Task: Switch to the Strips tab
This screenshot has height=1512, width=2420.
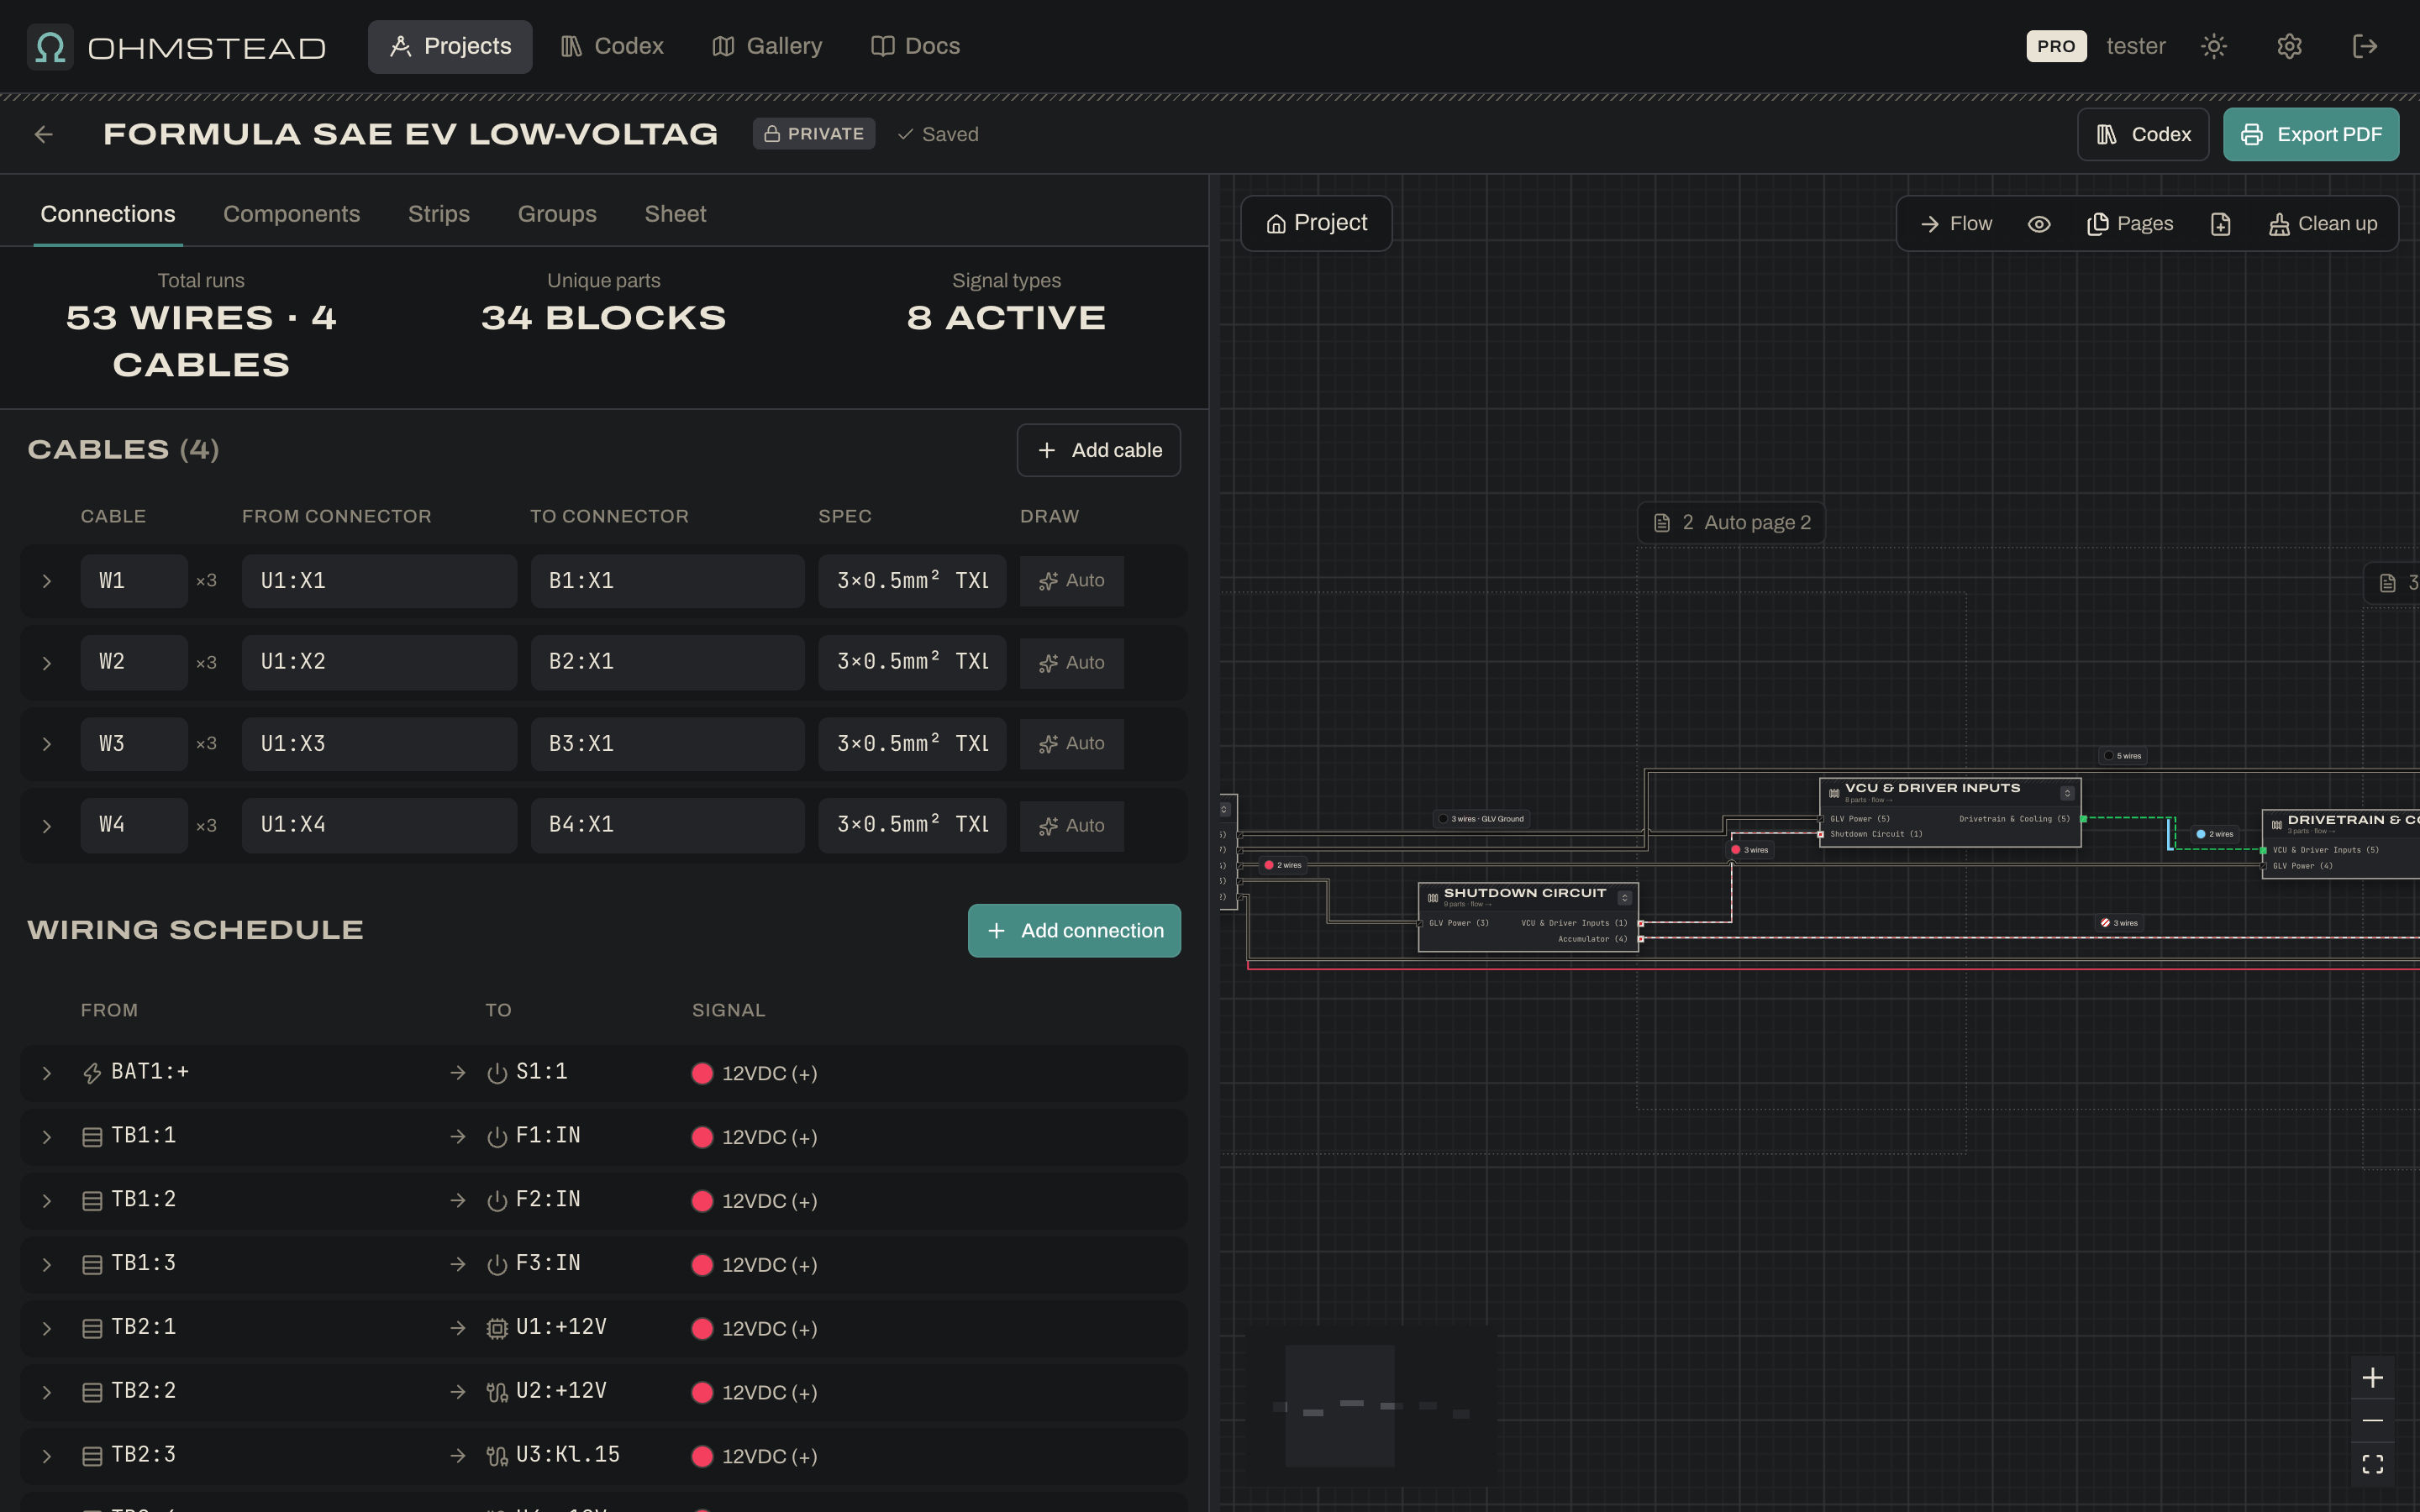Action: coord(438,214)
